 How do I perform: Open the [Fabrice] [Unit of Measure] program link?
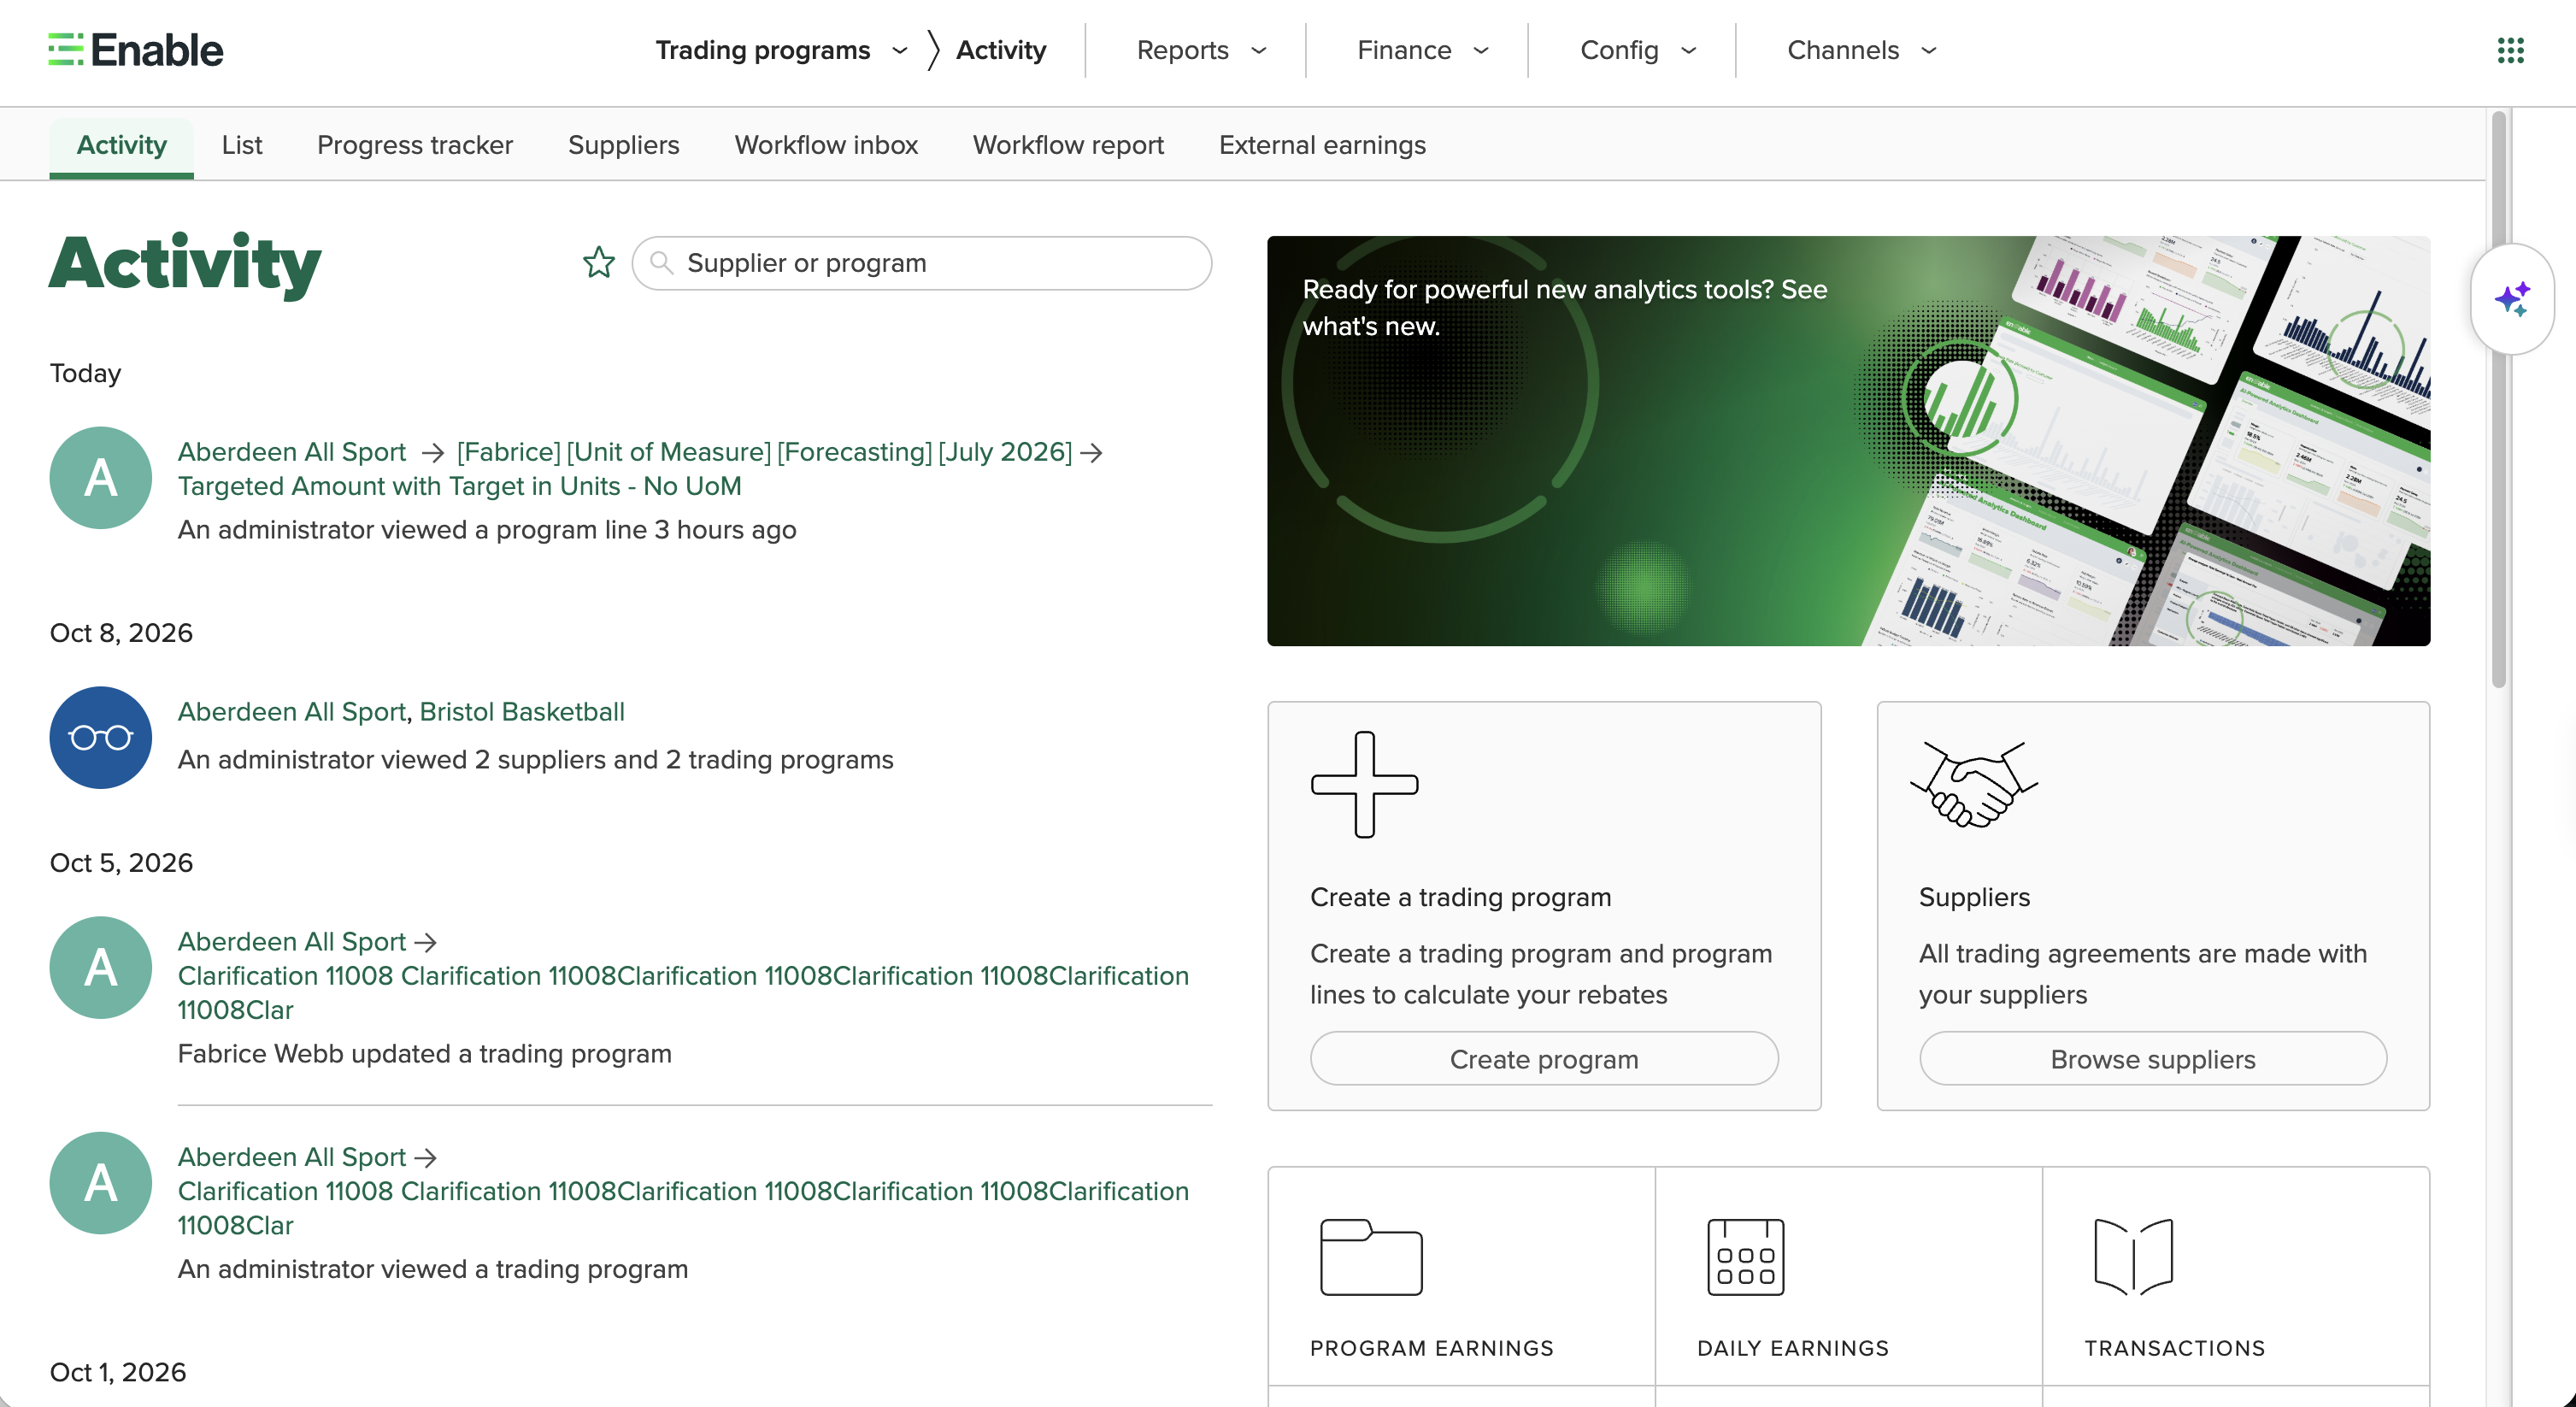click(764, 451)
